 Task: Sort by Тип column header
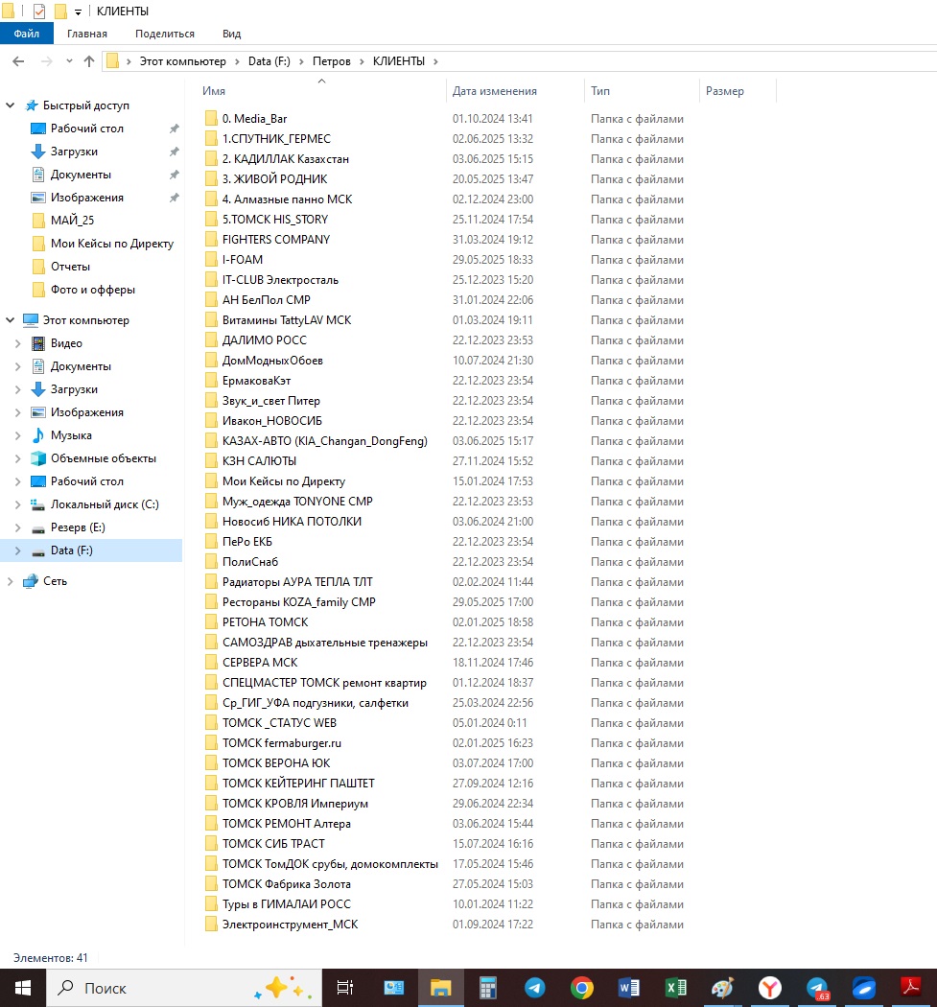coord(600,91)
